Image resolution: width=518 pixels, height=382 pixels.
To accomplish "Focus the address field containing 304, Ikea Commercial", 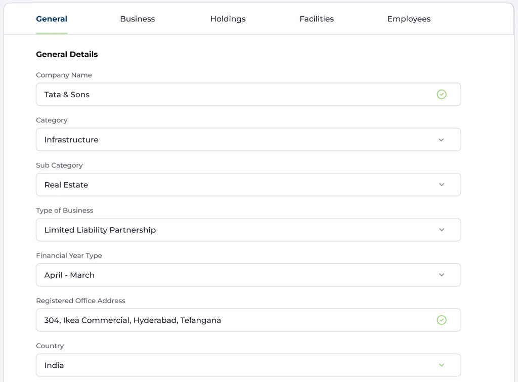I will (233, 320).
